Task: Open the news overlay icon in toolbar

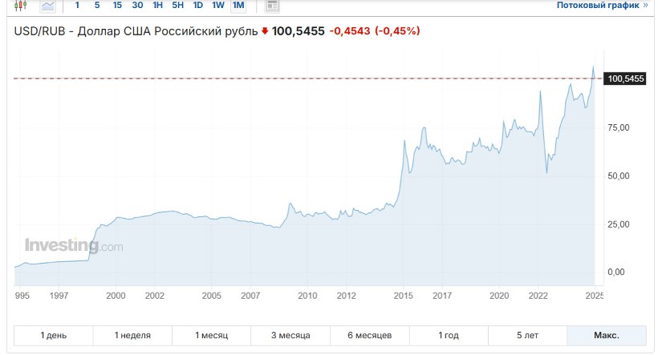Action: tap(272, 6)
